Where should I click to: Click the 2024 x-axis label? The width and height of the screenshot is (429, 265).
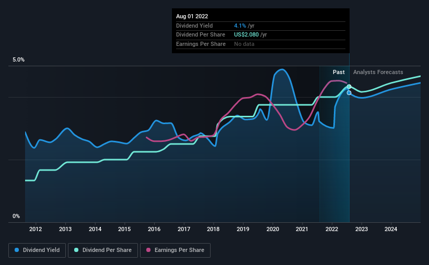(391, 229)
